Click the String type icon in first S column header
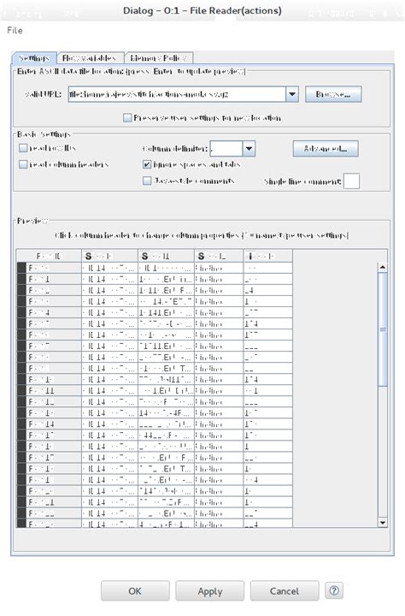The height and width of the screenshot is (616, 405). click(89, 256)
